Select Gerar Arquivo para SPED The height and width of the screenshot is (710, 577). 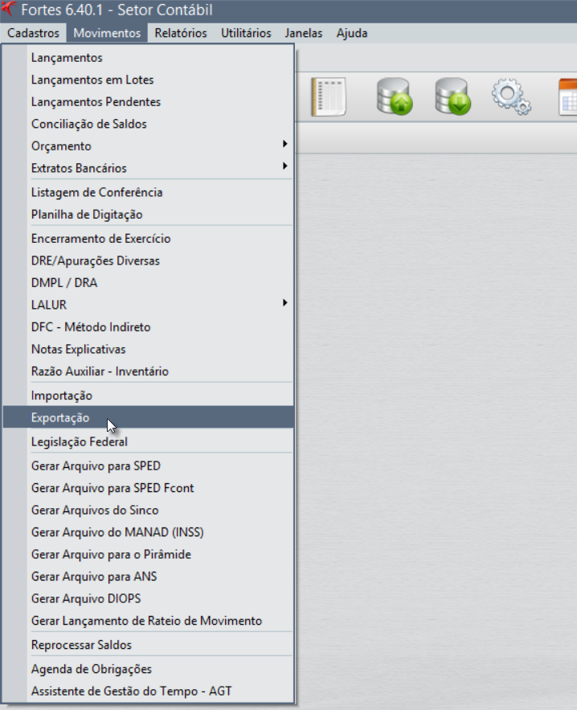(x=96, y=466)
